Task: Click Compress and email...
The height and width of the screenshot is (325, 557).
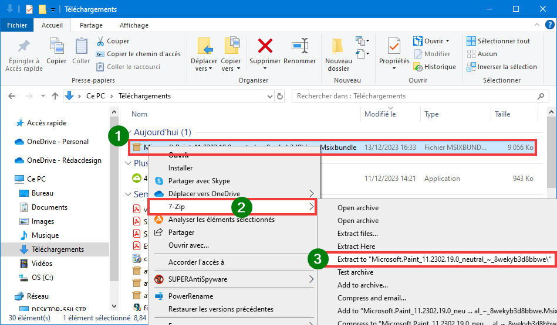Action: (372, 298)
